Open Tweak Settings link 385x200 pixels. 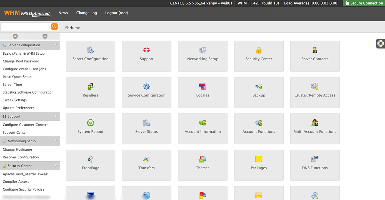(15, 100)
